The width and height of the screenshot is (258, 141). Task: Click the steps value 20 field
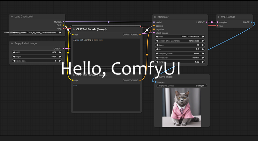pyautogui.click(x=180, y=45)
